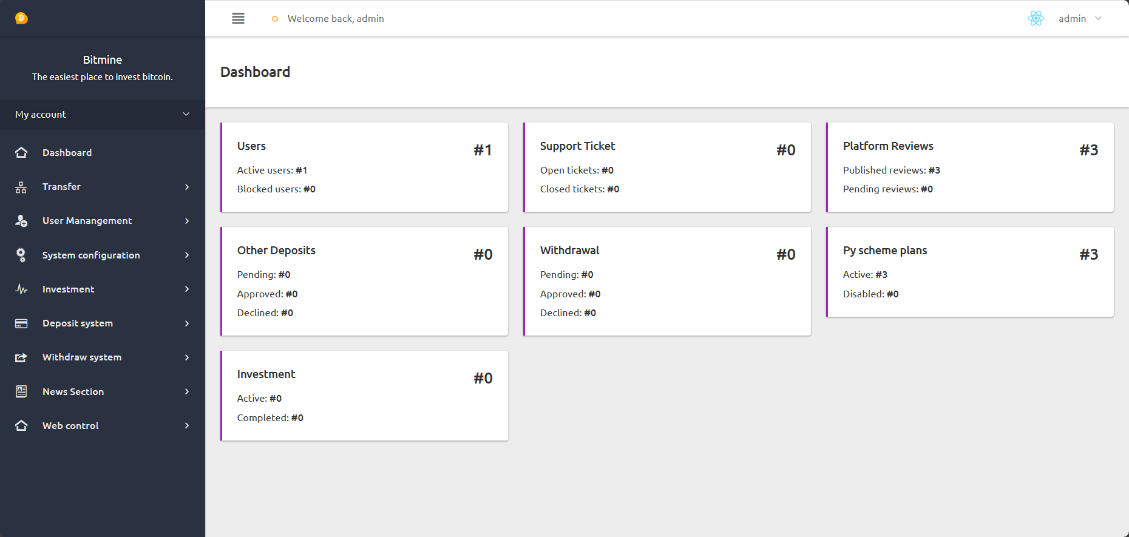Expand the News Section chevron
Screen dimensions: 1129x537
(187, 391)
